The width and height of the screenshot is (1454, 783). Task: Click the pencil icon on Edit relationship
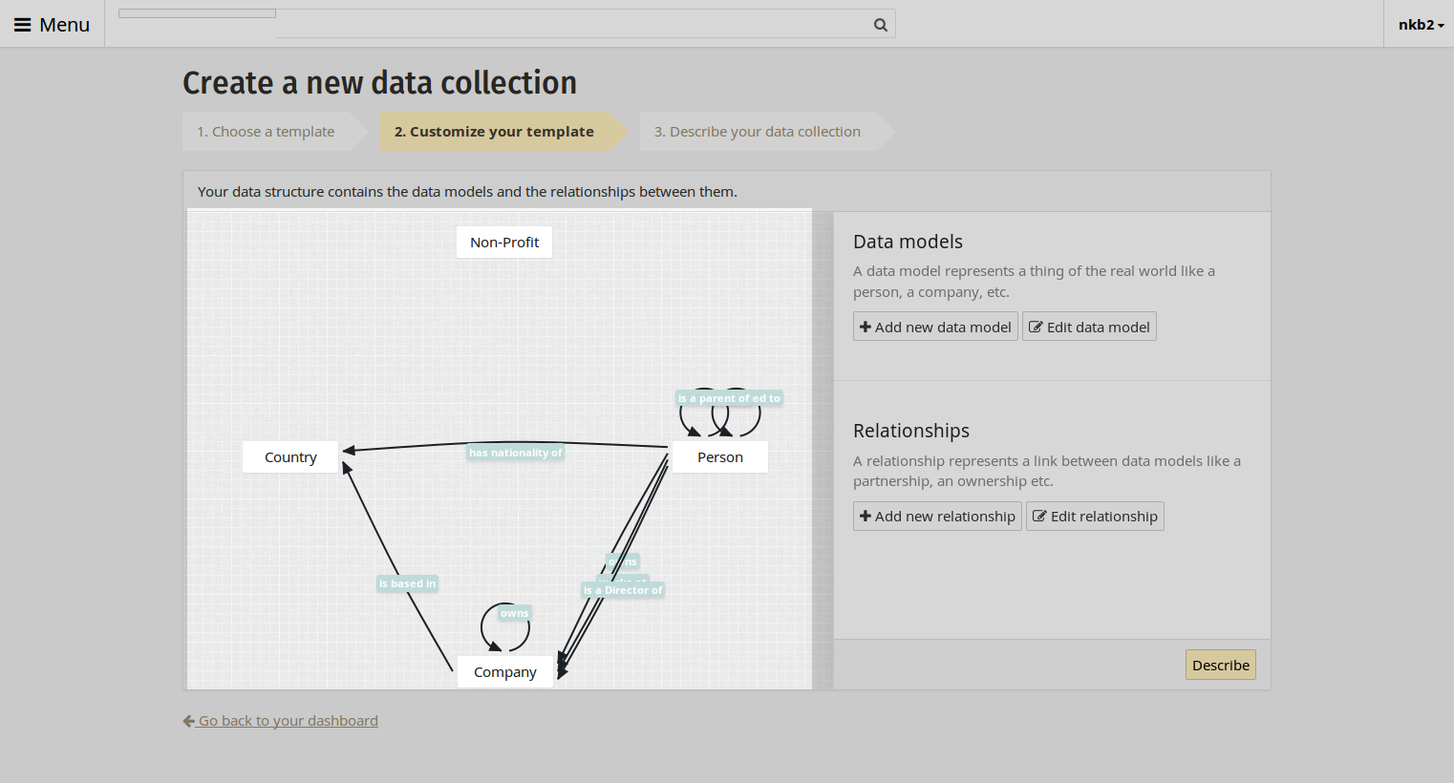[x=1039, y=516]
